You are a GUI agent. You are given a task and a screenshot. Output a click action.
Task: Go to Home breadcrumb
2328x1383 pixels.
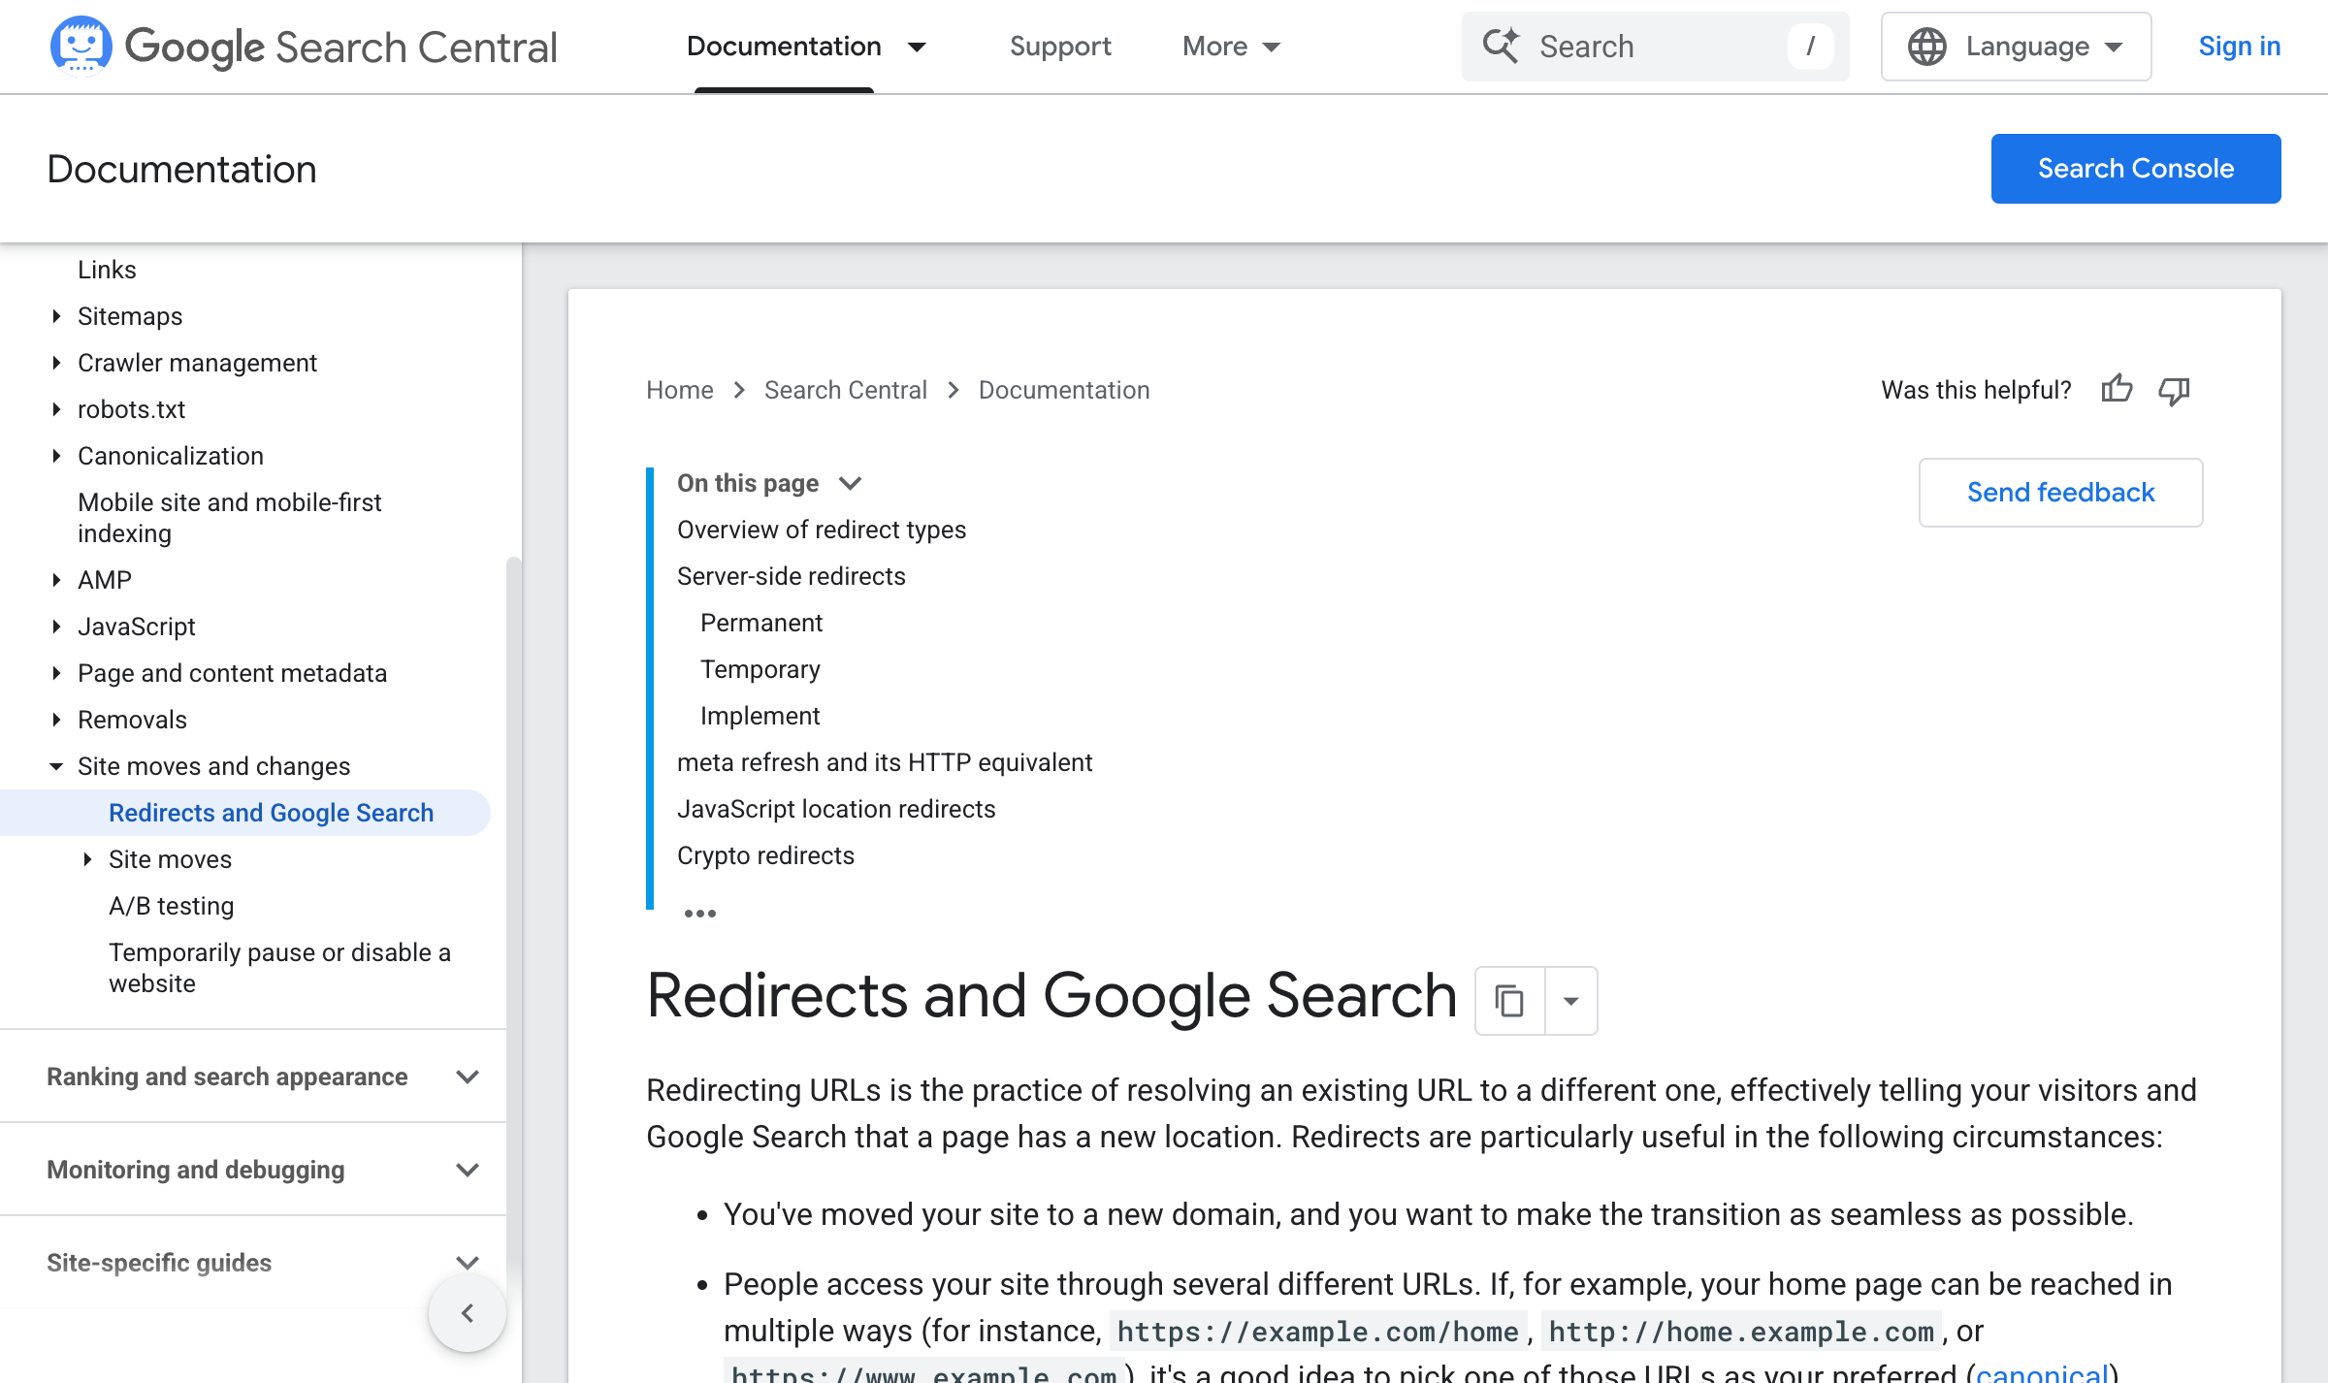[x=680, y=390]
